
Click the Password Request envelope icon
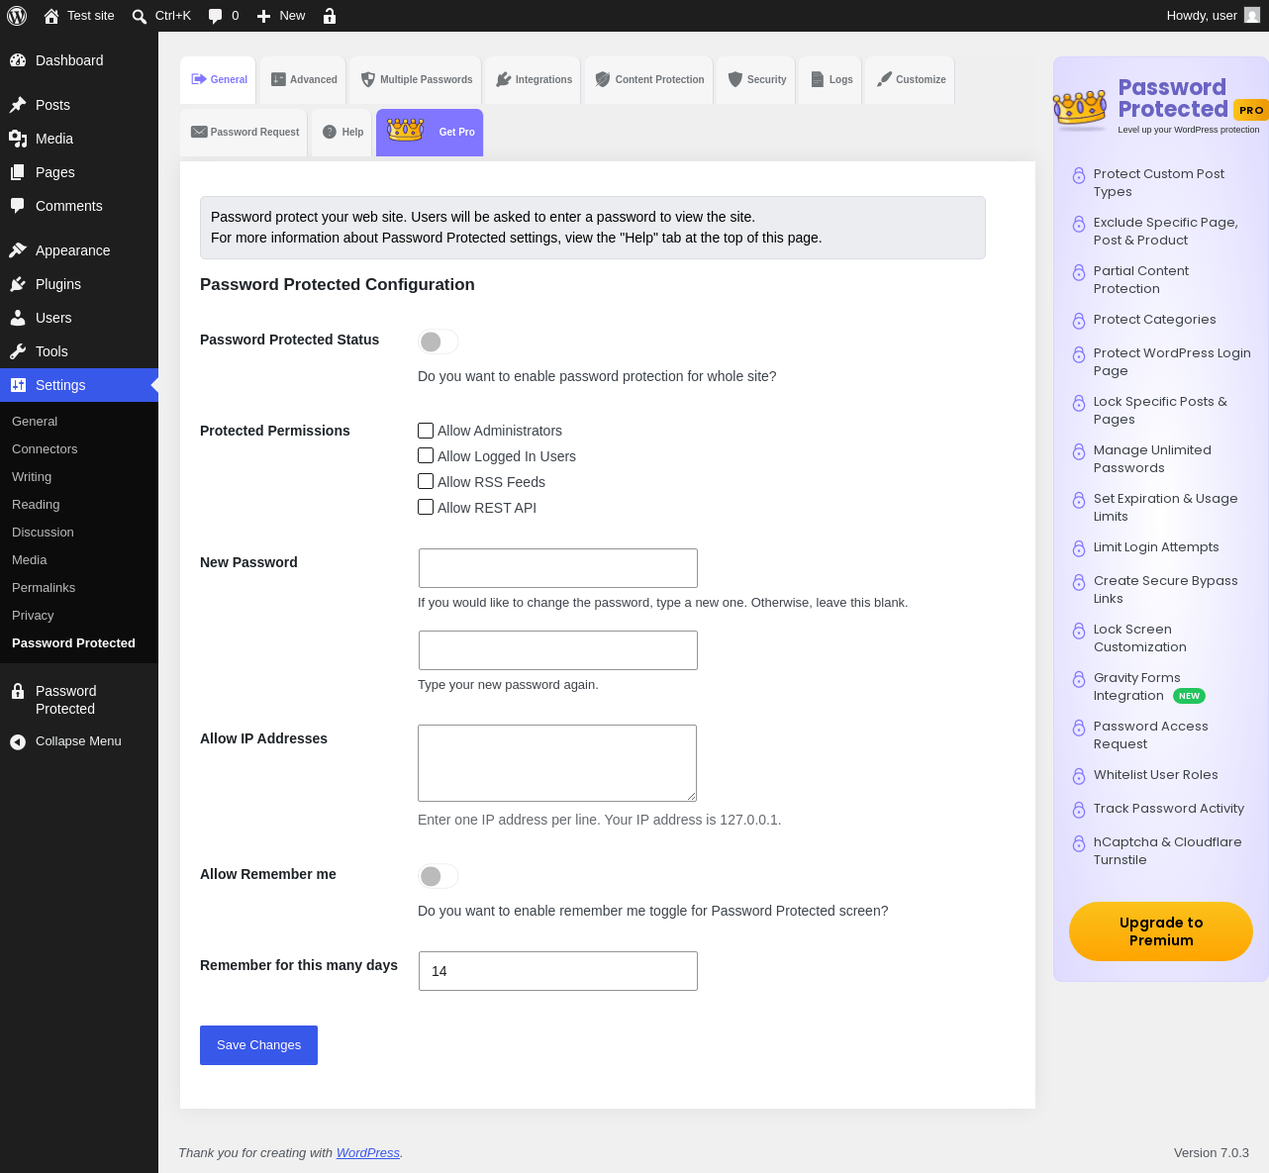(x=199, y=132)
